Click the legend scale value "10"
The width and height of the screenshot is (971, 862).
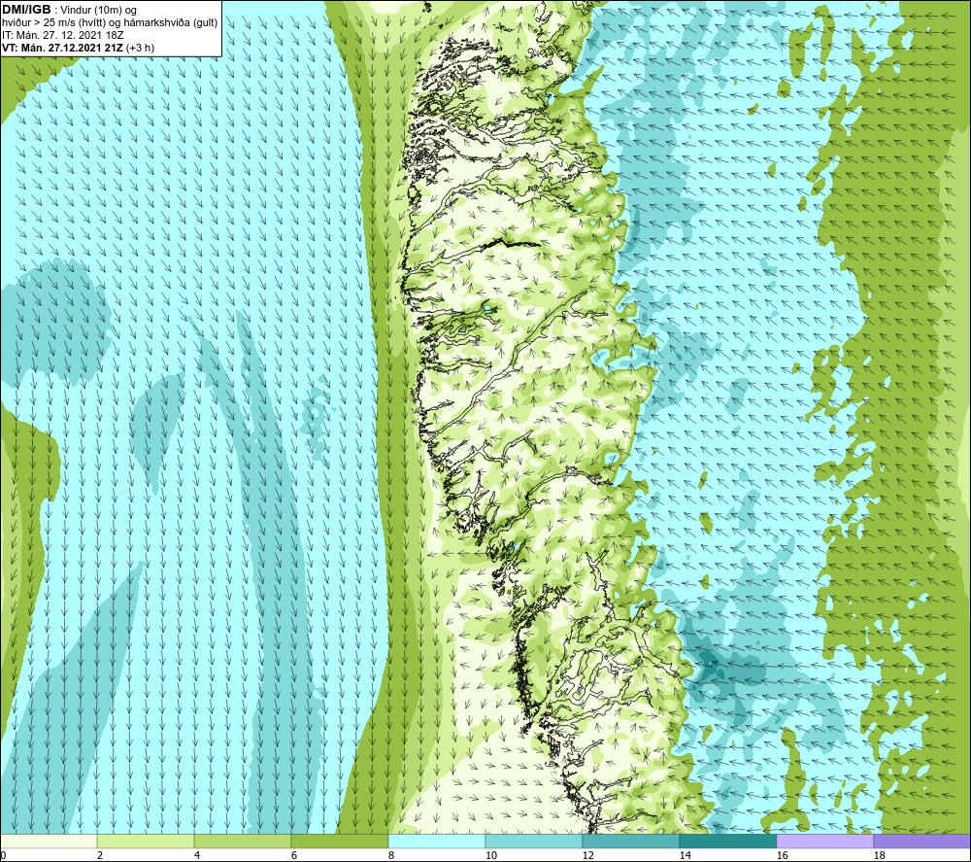coord(490,856)
